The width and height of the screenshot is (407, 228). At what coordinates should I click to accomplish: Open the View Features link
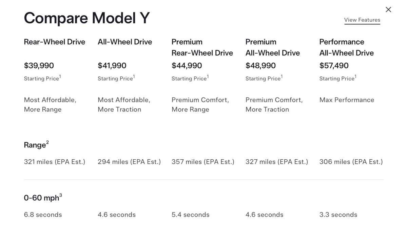tap(362, 20)
